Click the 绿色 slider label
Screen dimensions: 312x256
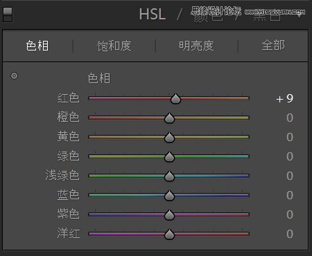69,156
